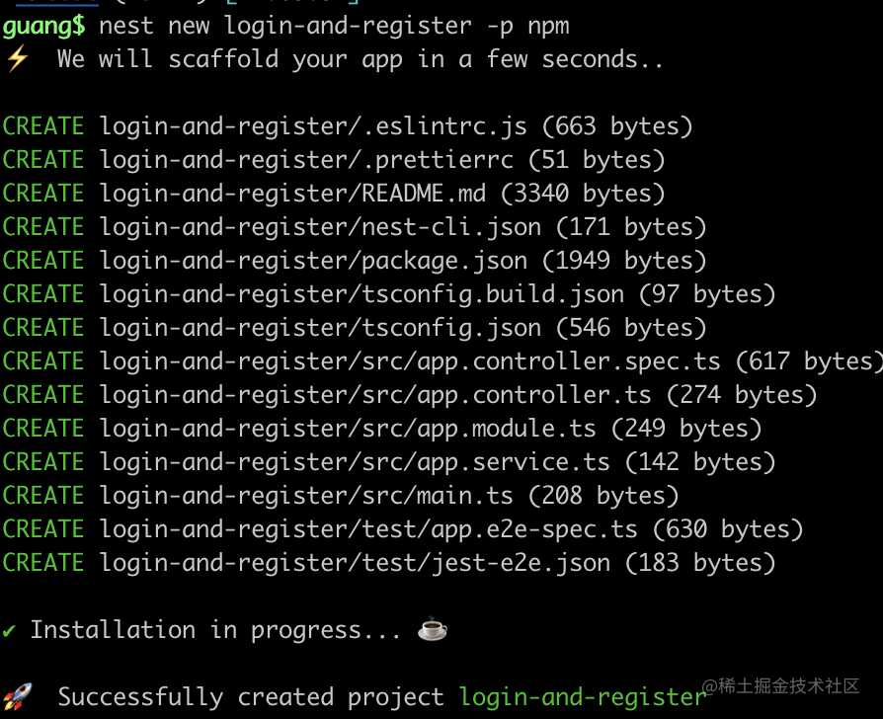Image resolution: width=883 pixels, height=719 pixels.
Task: Click the nest new login-and-register command text
Action: [x=335, y=25]
